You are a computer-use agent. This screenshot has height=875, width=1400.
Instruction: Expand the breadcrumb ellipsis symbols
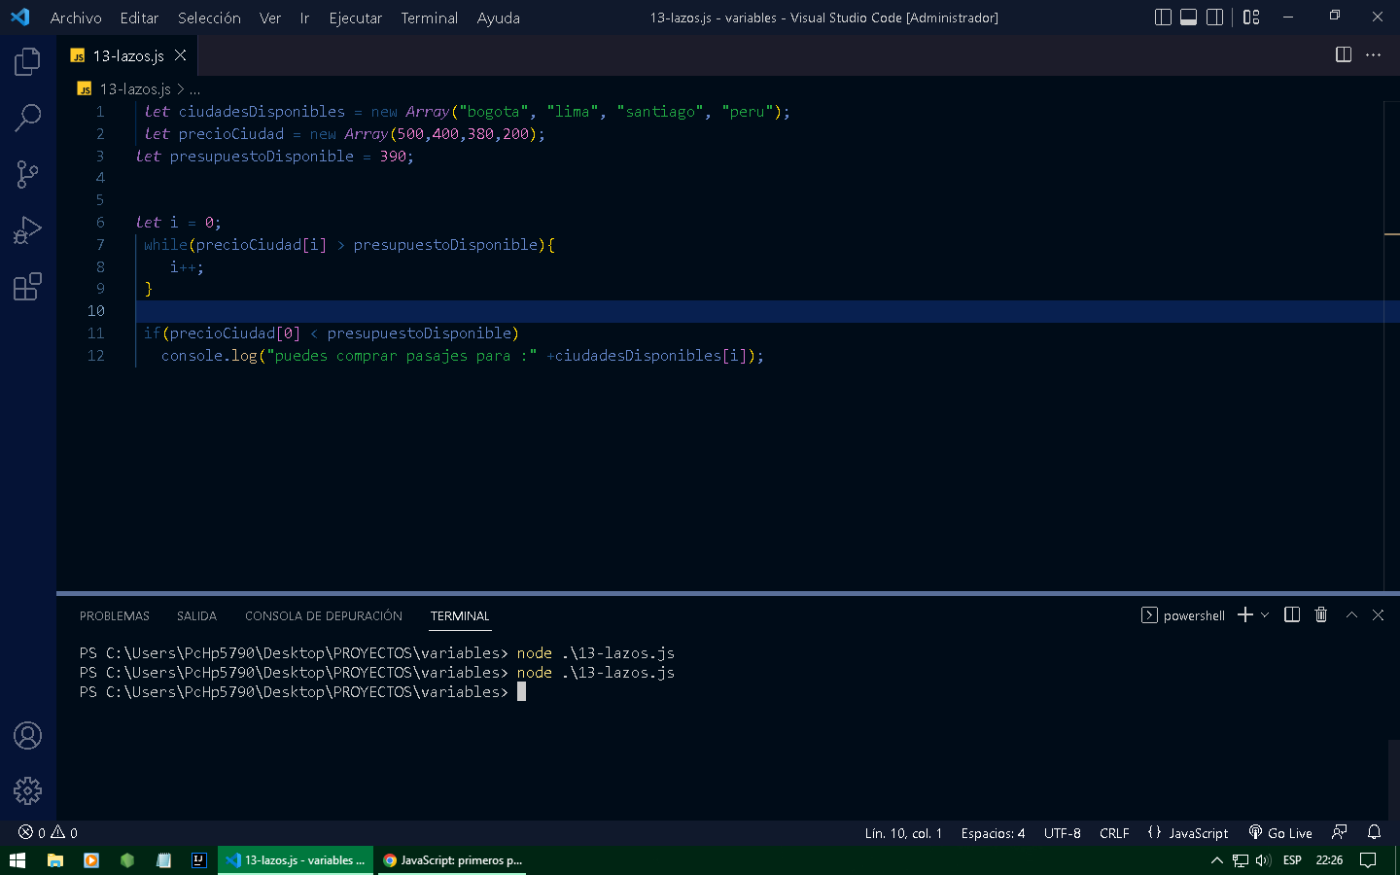pos(194,88)
